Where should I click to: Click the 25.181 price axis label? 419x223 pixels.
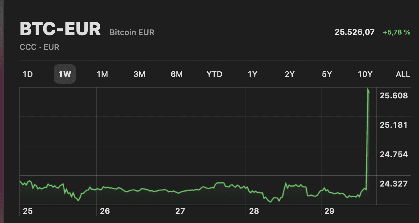pyautogui.click(x=394, y=125)
